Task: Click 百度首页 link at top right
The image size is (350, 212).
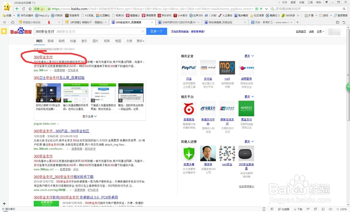Action: tap(301, 32)
